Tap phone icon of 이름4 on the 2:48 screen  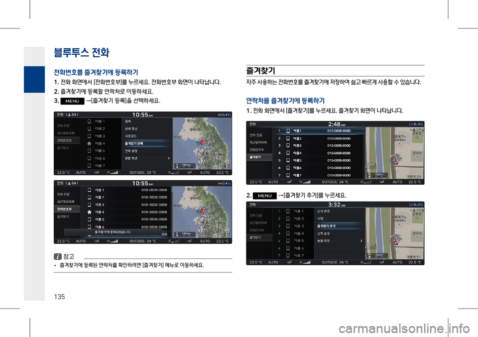tap(288, 153)
